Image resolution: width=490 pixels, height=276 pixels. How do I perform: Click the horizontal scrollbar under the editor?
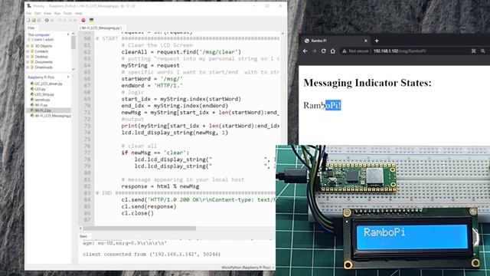click(139, 228)
